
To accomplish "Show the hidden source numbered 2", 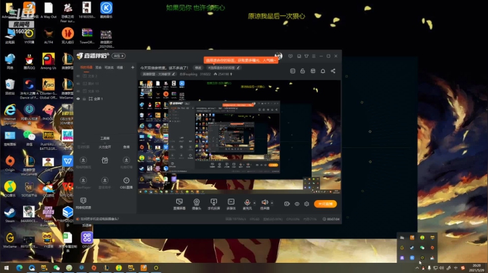I will coord(78,76).
